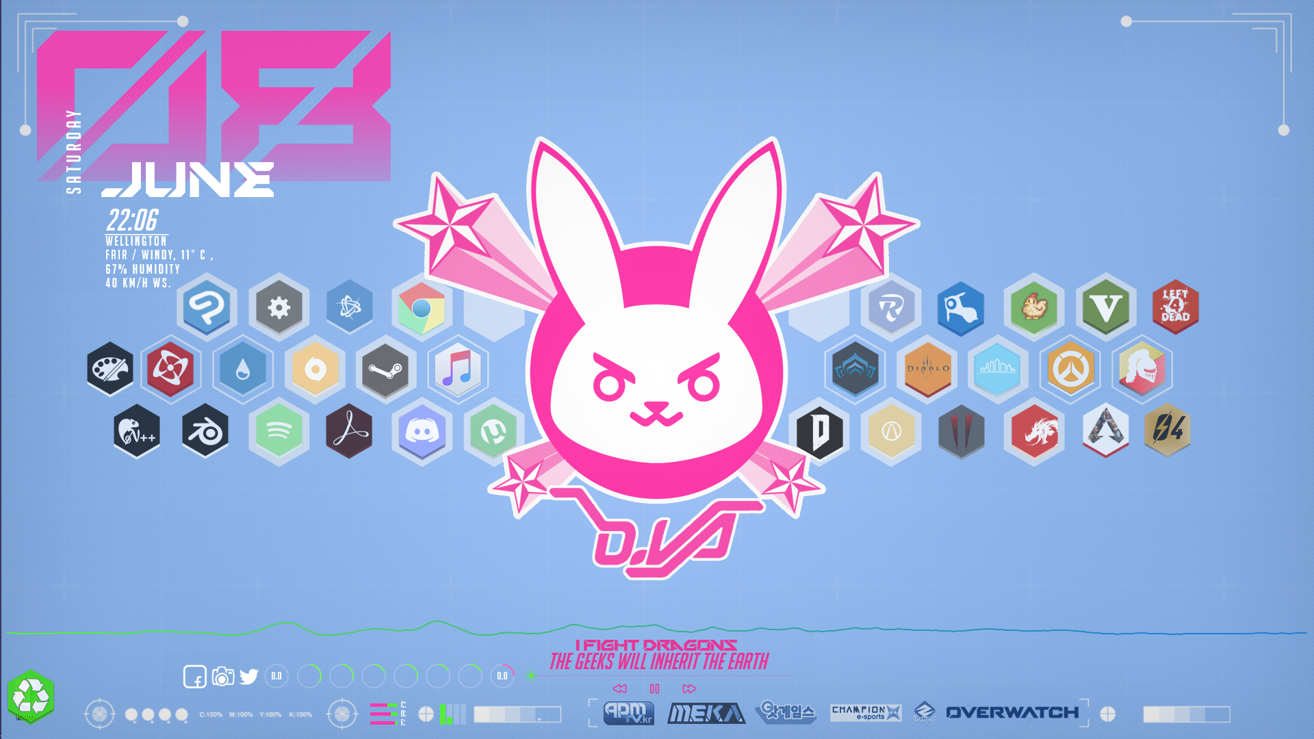Skip to the next song
The height and width of the screenshot is (739, 1314).
(x=688, y=688)
